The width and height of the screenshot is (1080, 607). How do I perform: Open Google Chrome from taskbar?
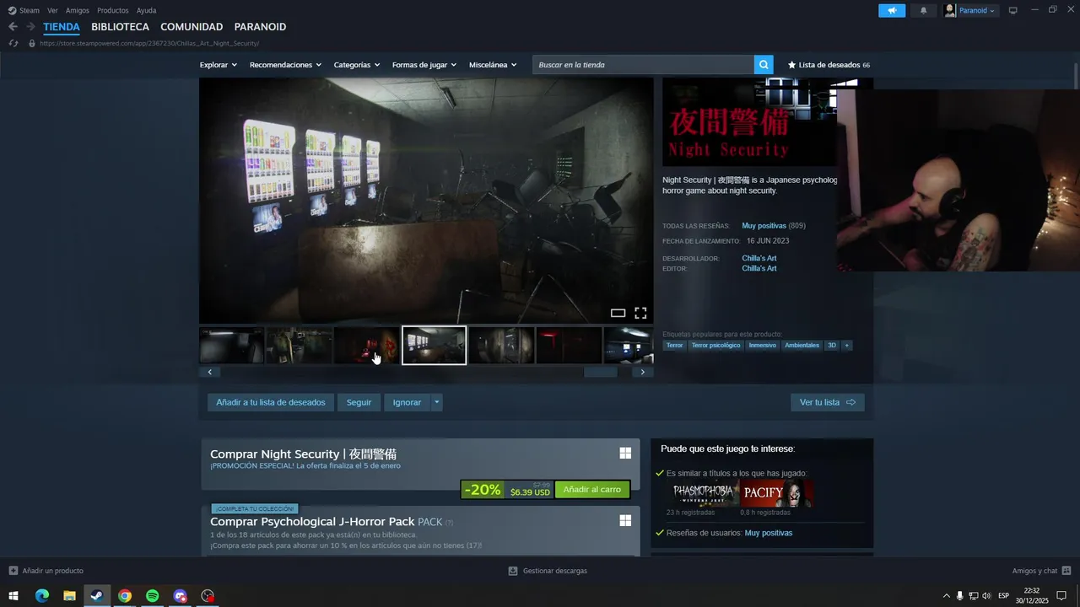click(125, 596)
